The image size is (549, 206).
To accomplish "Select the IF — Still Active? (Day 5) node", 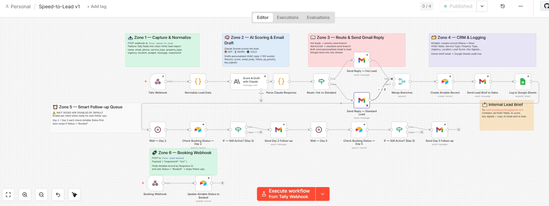I will 399,130.
